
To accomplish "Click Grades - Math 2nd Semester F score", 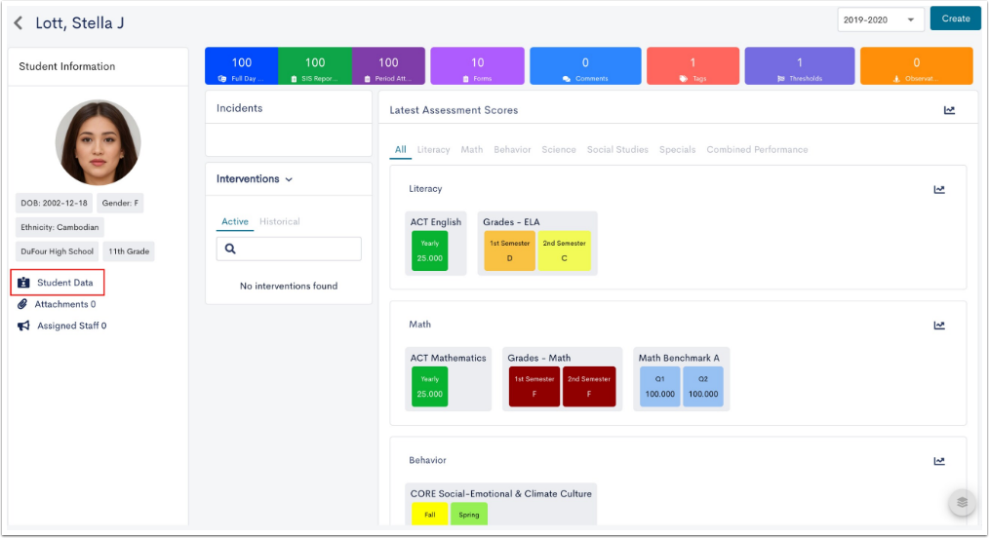I will (x=589, y=387).
